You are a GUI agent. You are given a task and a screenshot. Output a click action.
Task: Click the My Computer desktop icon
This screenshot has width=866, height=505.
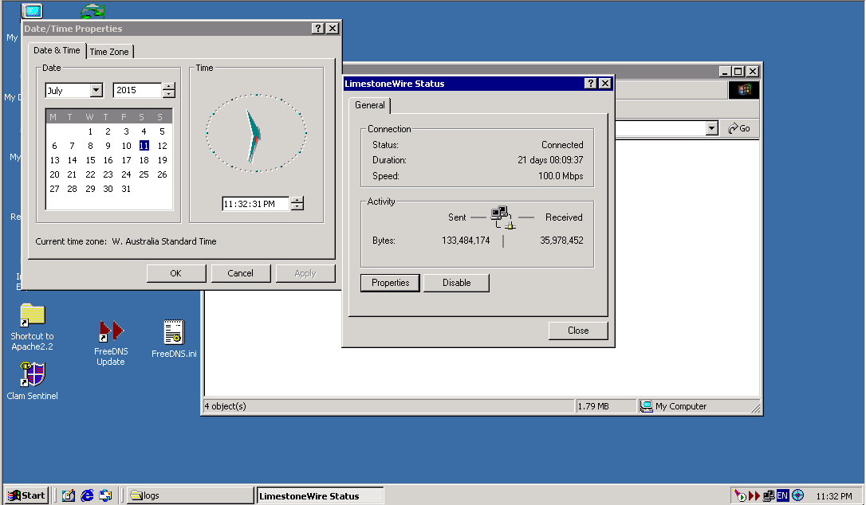tap(32, 10)
